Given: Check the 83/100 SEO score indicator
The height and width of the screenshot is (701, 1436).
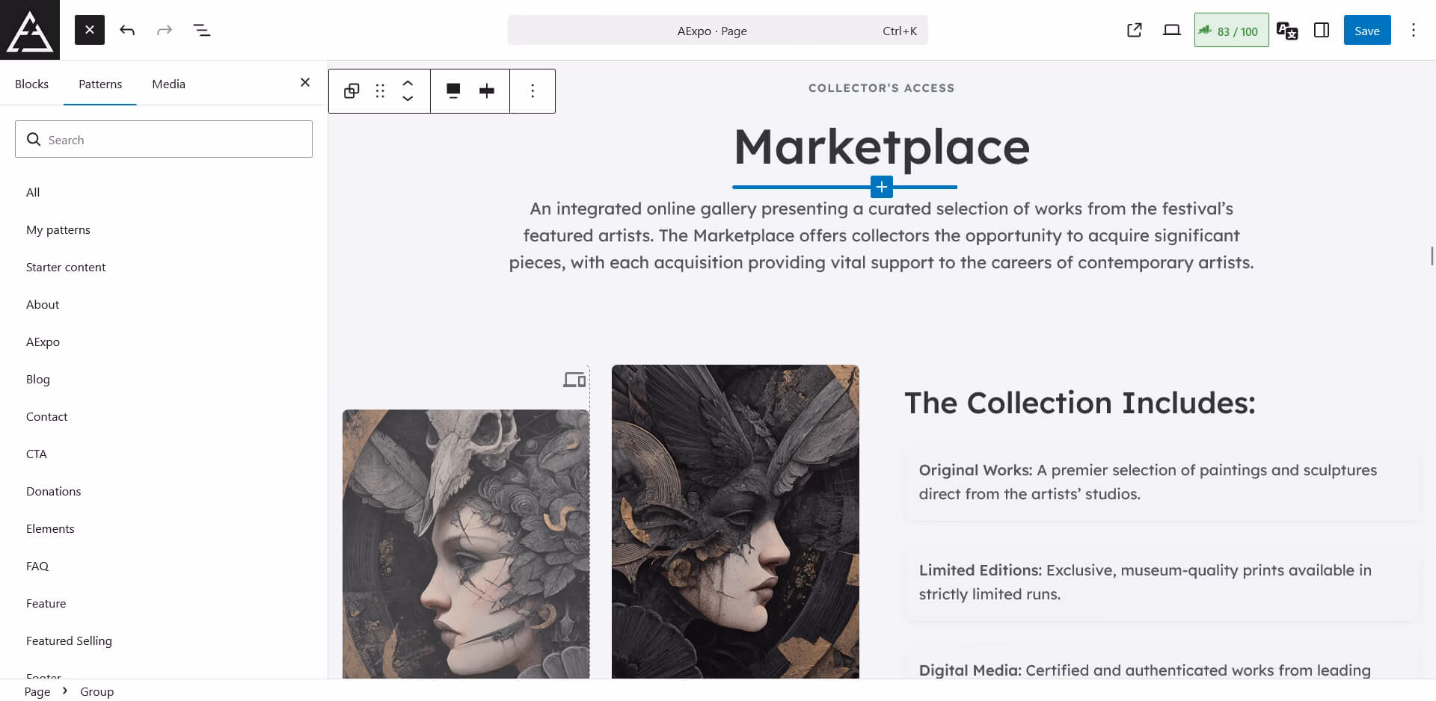Looking at the screenshot, I should pos(1231,30).
